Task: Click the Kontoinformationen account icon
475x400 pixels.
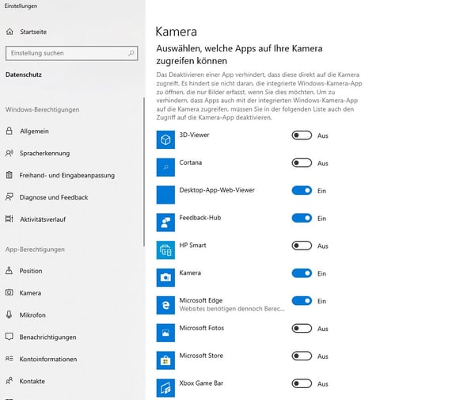Action: (9, 359)
